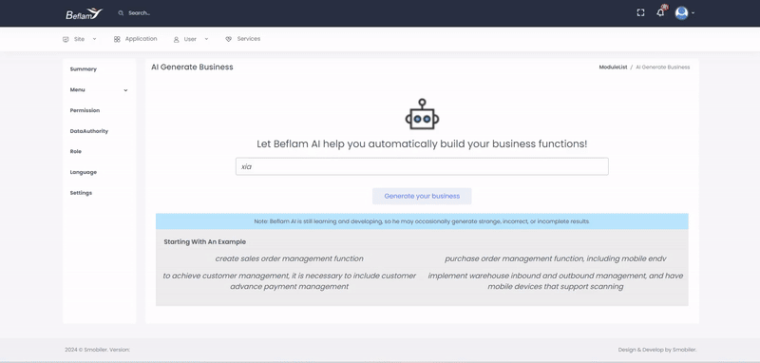The image size is (760, 363).
Task: Open Language in sidebar
Action: 84,173
